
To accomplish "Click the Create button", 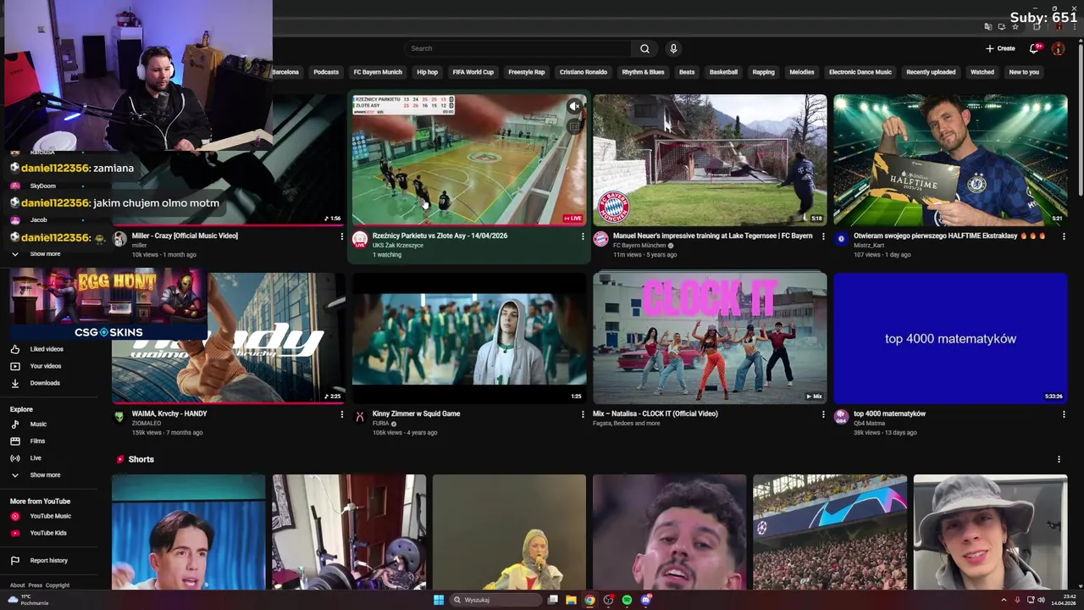I will tap(1000, 48).
